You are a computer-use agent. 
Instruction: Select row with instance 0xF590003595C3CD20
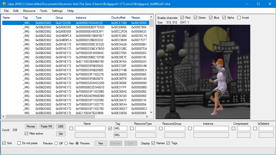pos(75,44)
